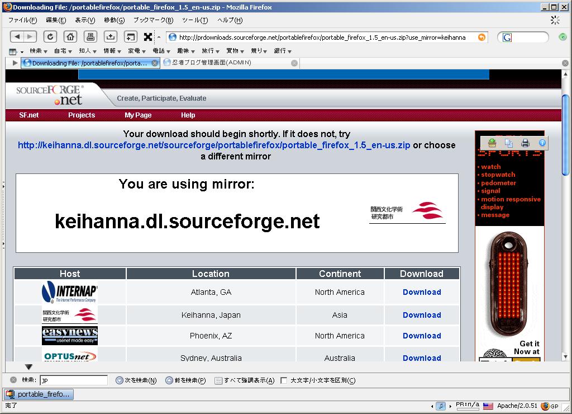This screenshot has width=572, height=414.
Task: Click the download-tray toolbar icon
Action: pos(111,36)
